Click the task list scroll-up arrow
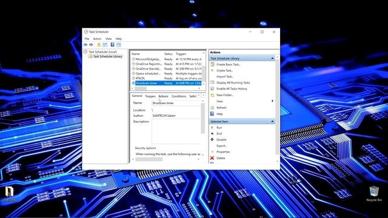The width and height of the screenshot is (388, 218). pos(204,53)
